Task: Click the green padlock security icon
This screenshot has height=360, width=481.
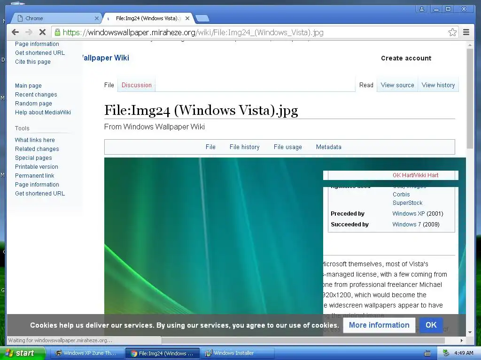Action: [x=57, y=32]
